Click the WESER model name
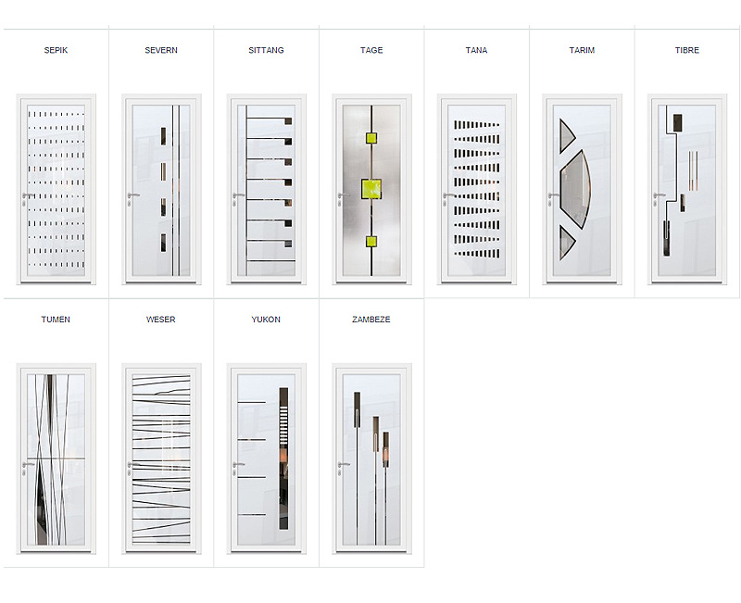 (160, 320)
